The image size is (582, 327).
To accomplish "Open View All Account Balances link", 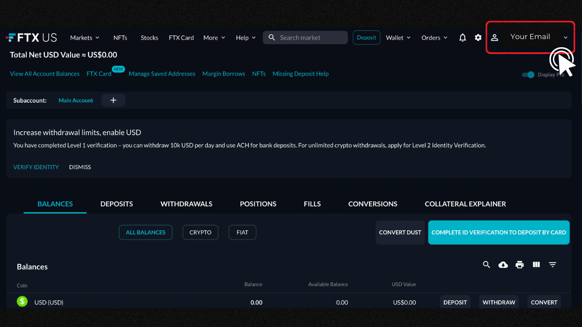I will 45,74.
